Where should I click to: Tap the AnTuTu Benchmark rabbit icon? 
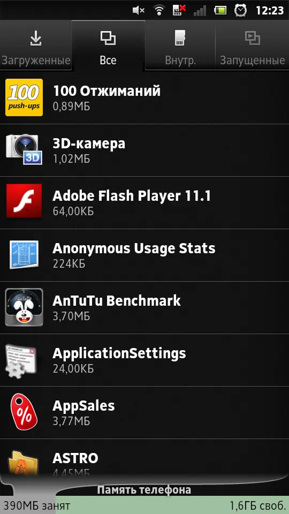(x=24, y=307)
